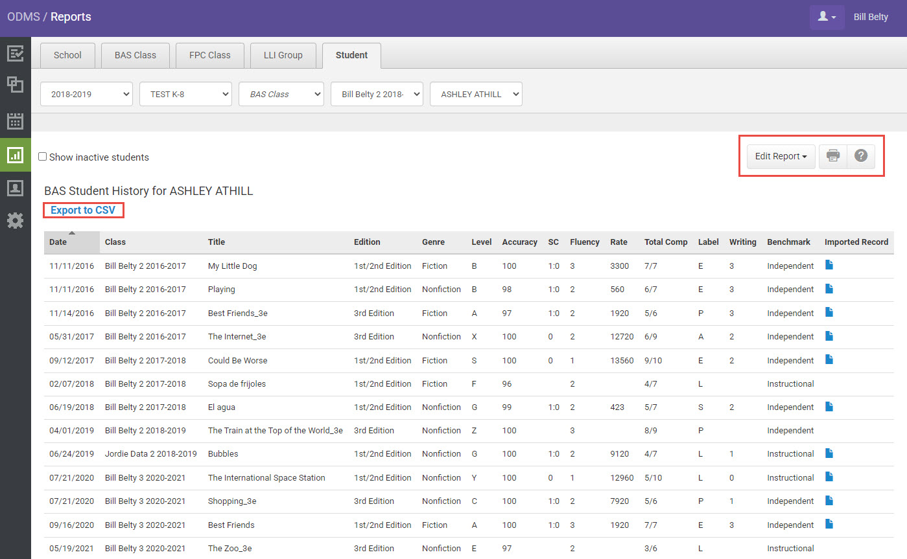907x559 pixels.
Task: Expand the 2018-2019 school year dropdown
Action: [x=86, y=94]
